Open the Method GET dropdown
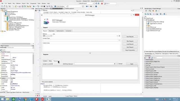 pyautogui.click(x=48, y=36)
